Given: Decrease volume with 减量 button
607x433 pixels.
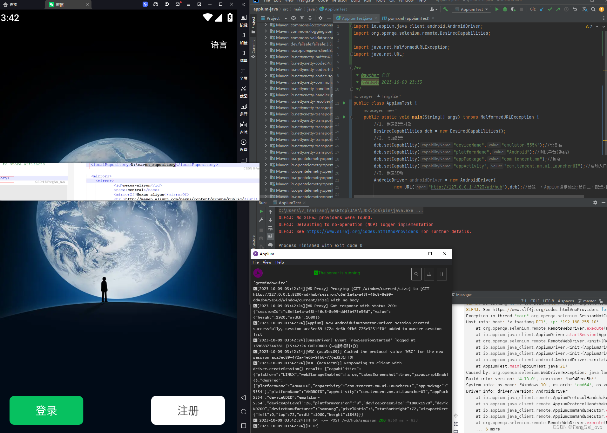Looking at the screenshot, I should coord(244,56).
